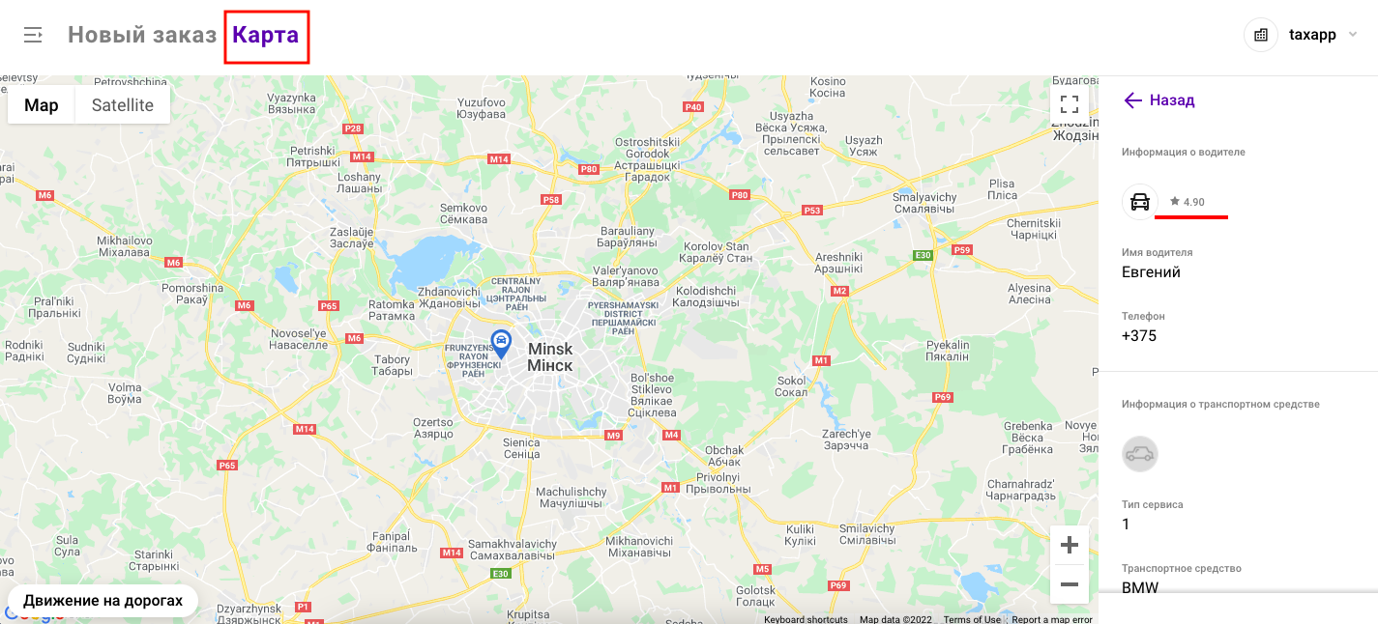Screen dimensions: 1378x624
Task: Select the Карта tab
Action: click(266, 36)
